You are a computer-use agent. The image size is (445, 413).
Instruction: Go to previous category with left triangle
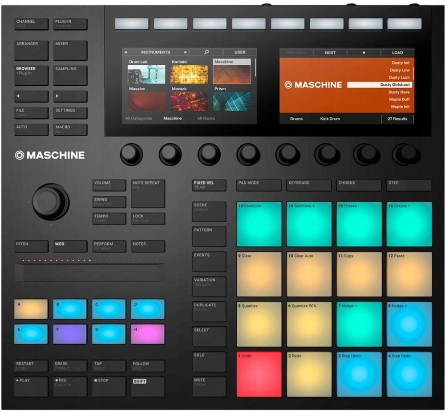pos(125,52)
